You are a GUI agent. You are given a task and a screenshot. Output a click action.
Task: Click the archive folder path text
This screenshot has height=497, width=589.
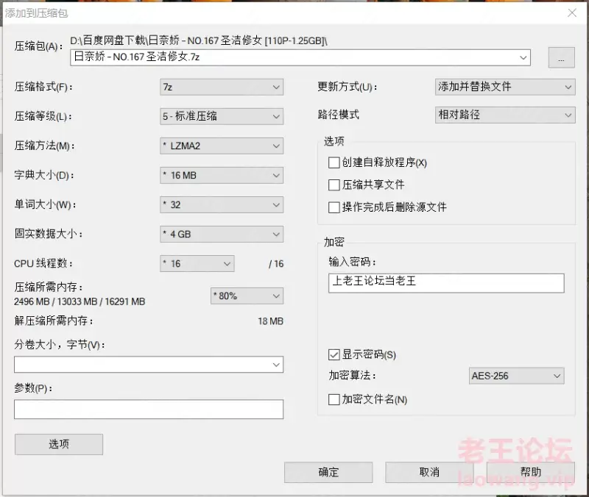[199, 40]
